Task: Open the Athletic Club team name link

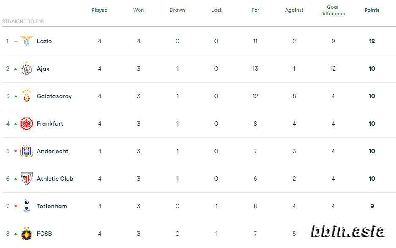Action: (55, 179)
